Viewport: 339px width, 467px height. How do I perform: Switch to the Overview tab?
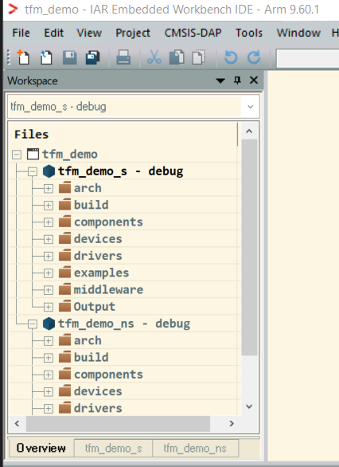click(41, 448)
